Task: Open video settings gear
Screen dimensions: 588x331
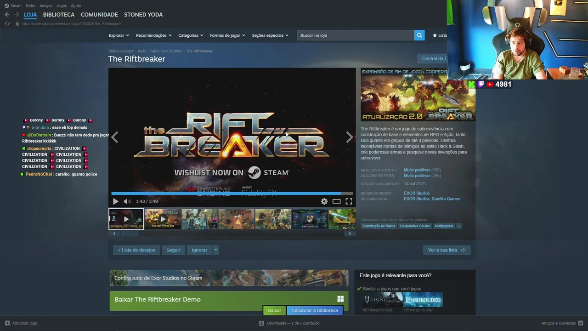Action: tap(324, 201)
